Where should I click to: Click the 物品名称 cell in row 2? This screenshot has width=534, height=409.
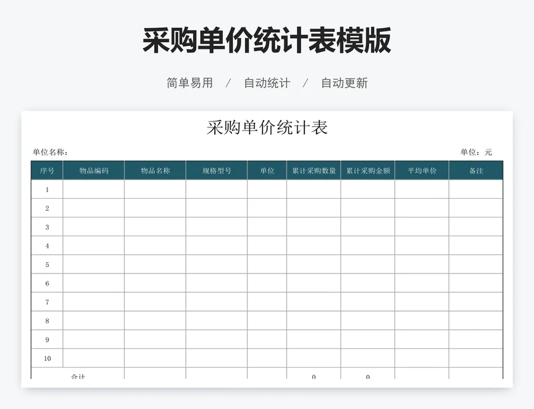tap(156, 208)
